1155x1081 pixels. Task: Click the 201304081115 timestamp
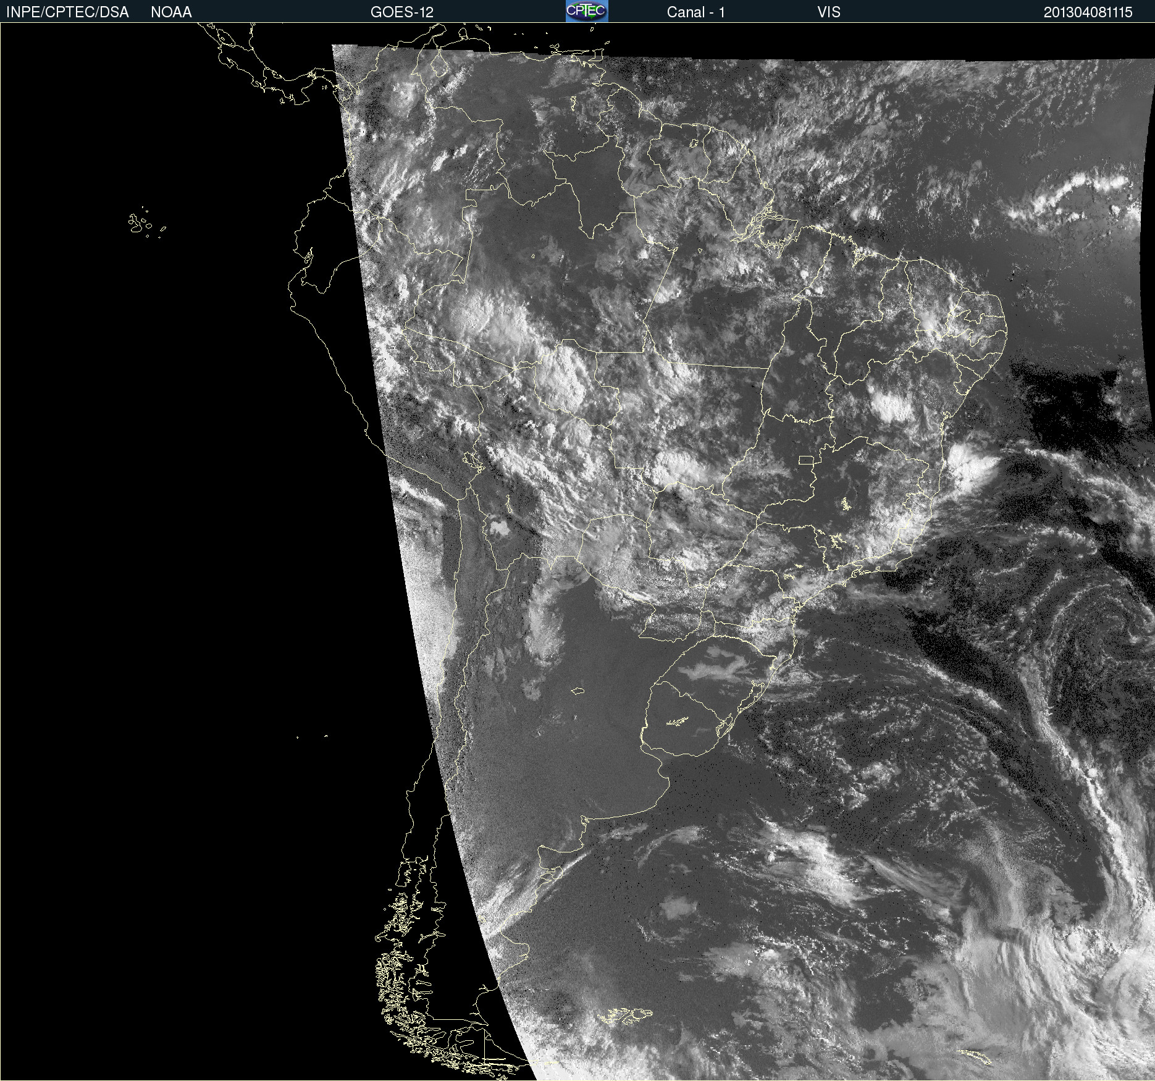tap(1088, 12)
